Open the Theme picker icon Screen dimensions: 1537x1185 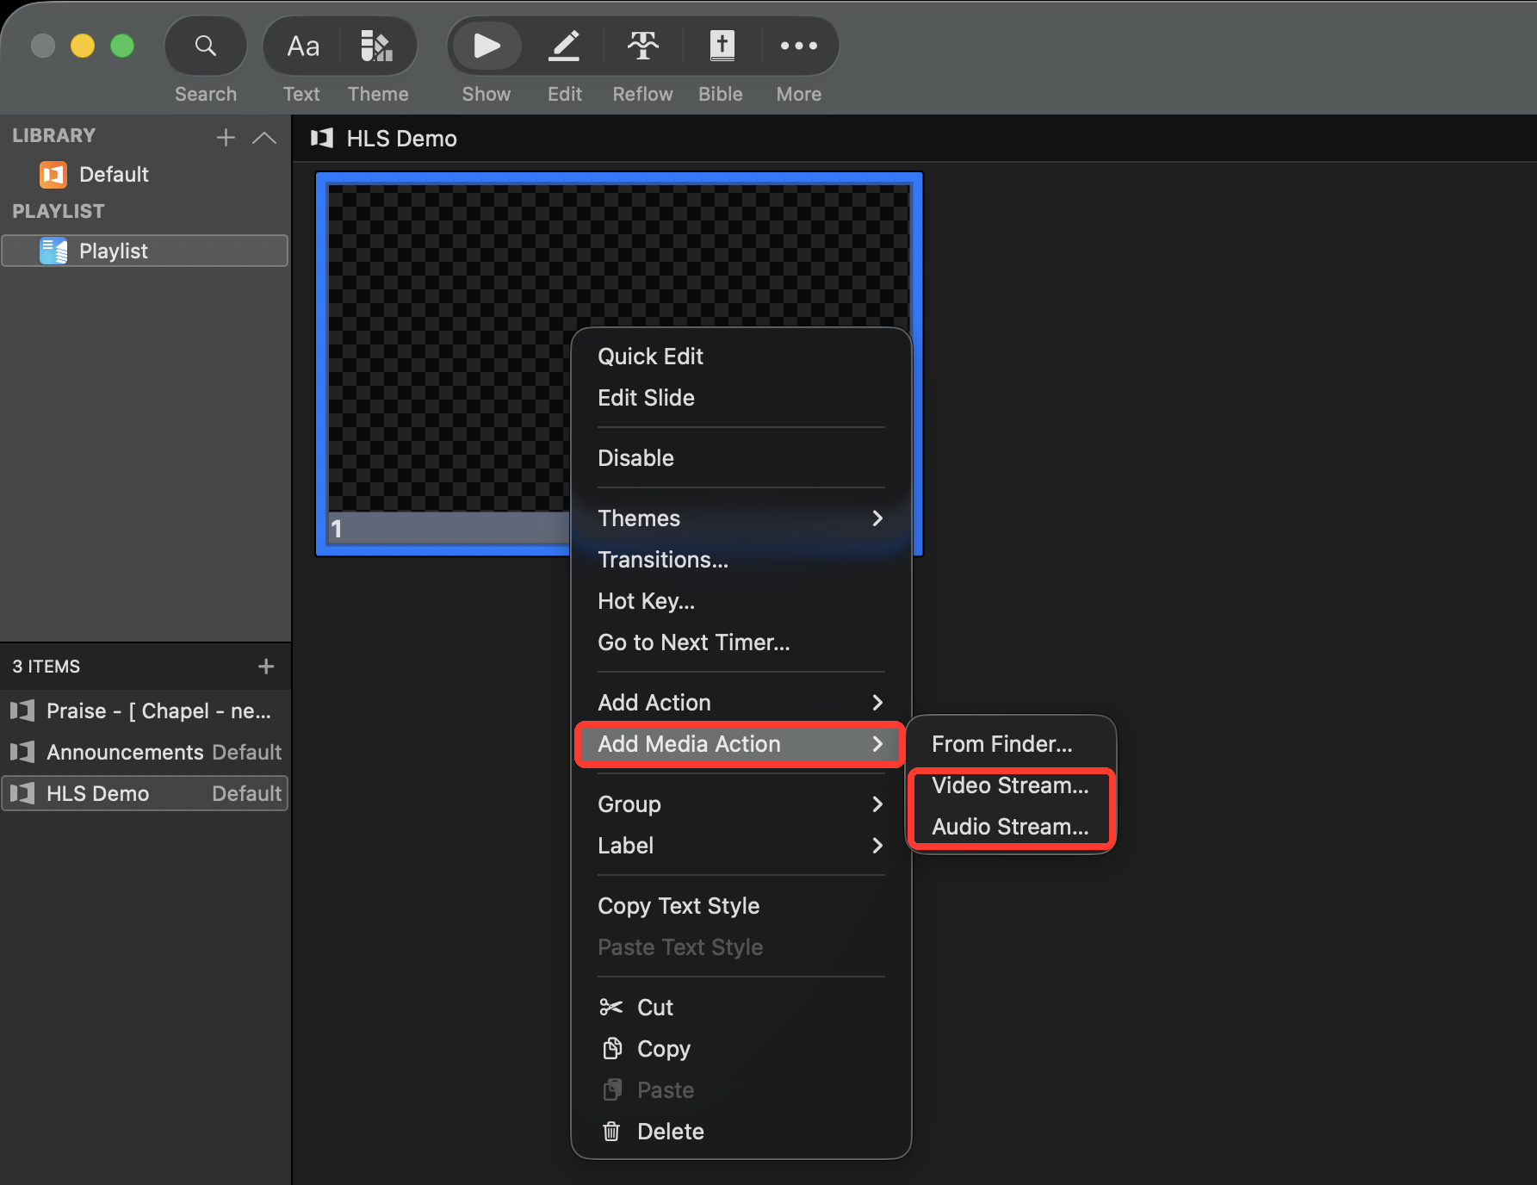(377, 46)
